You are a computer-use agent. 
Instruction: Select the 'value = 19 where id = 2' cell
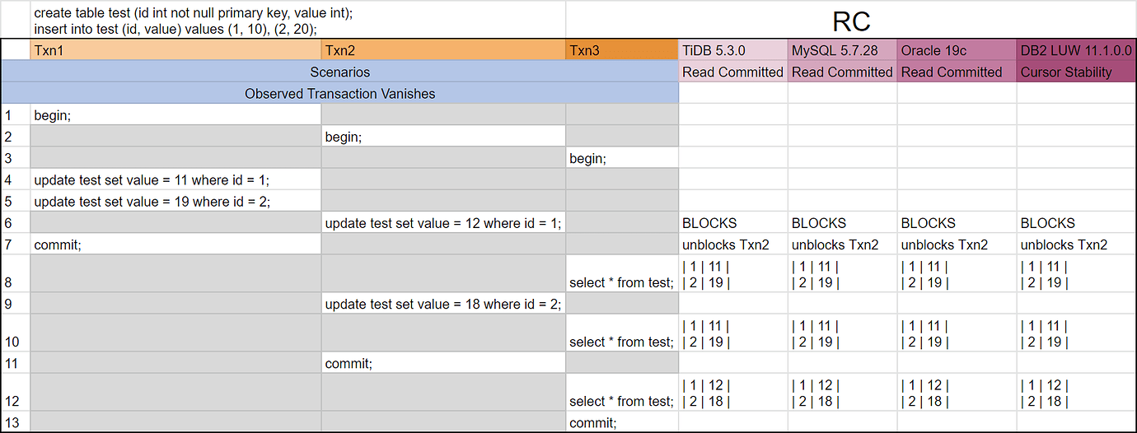pos(175,201)
